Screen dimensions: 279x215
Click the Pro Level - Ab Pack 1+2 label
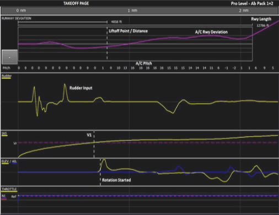click(x=252, y=3)
